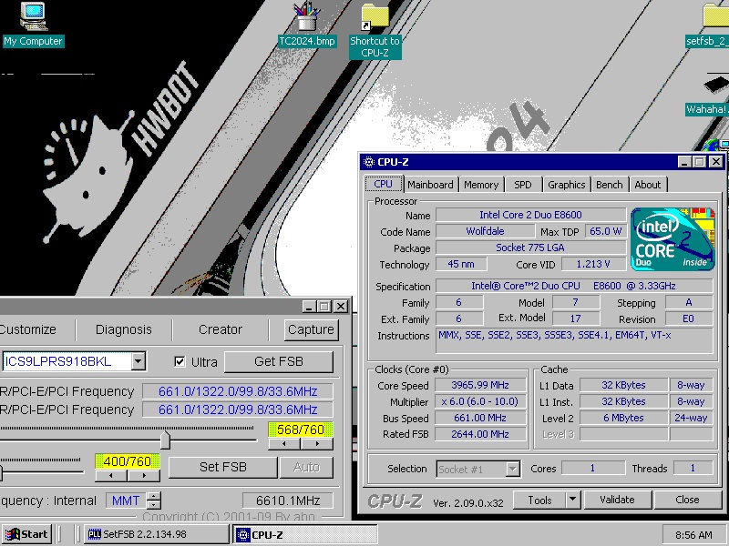Click the disabled Auto button
The image size is (729, 546).
306,467
